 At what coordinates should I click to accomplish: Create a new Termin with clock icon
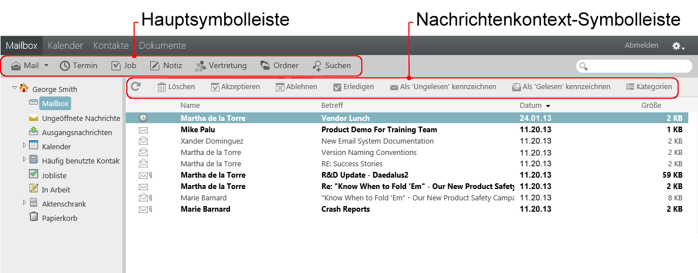click(65, 66)
